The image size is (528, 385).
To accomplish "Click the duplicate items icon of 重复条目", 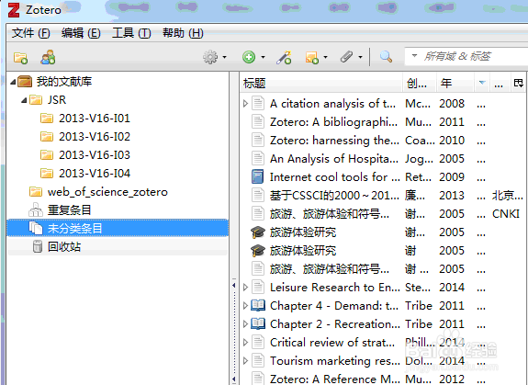I will tap(36, 209).
